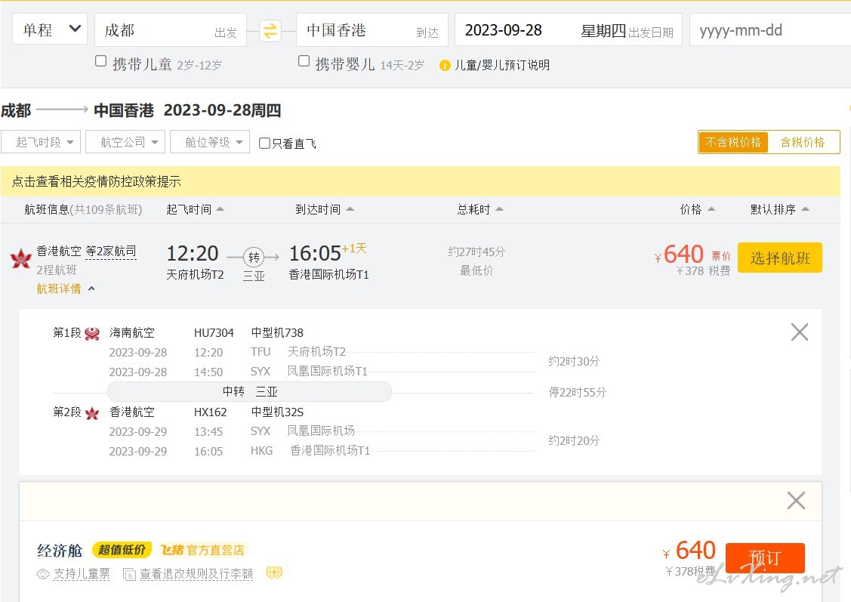The width and height of the screenshot is (851, 602).
Task: Click flight number HU7304
Action: pos(214,333)
